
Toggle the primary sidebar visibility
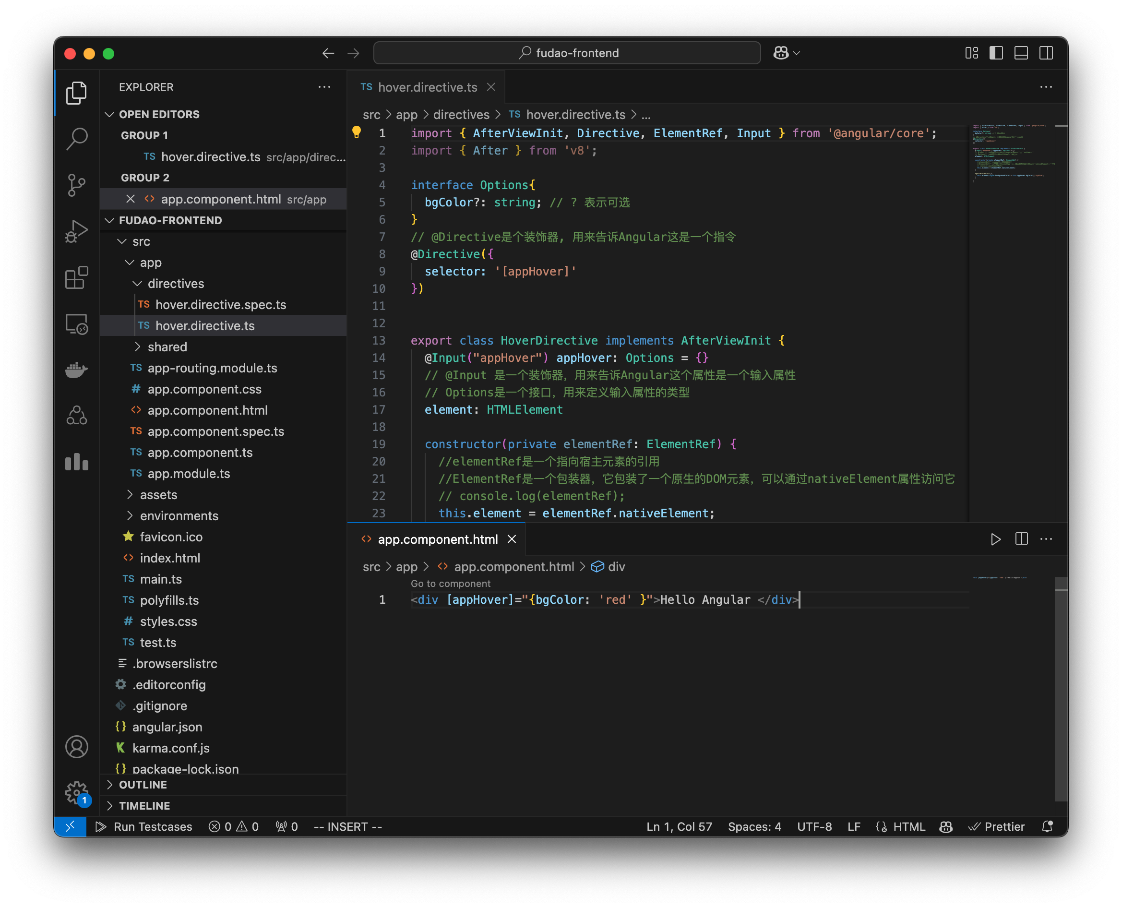[996, 53]
